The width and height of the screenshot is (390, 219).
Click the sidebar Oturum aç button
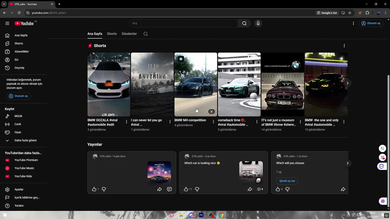(x=19, y=96)
